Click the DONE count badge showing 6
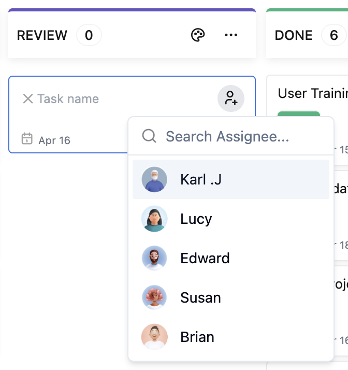The image size is (348, 370). tap(334, 35)
